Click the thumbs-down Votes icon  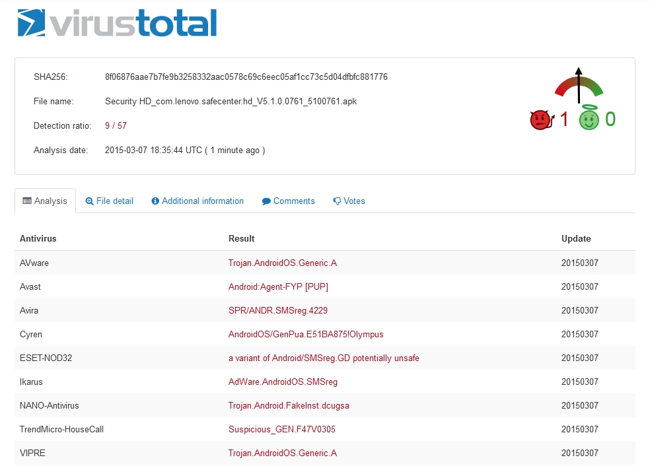pyautogui.click(x=337, y=201)
